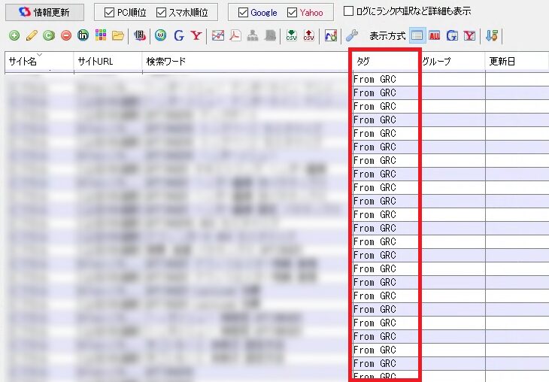Select the Yahoo-only display mode icon
Image resolution: width=549 pixels, height=382 pixels.
[469, 35]
